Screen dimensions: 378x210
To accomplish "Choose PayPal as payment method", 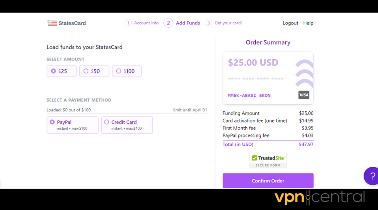I will [x=73, y=125].
